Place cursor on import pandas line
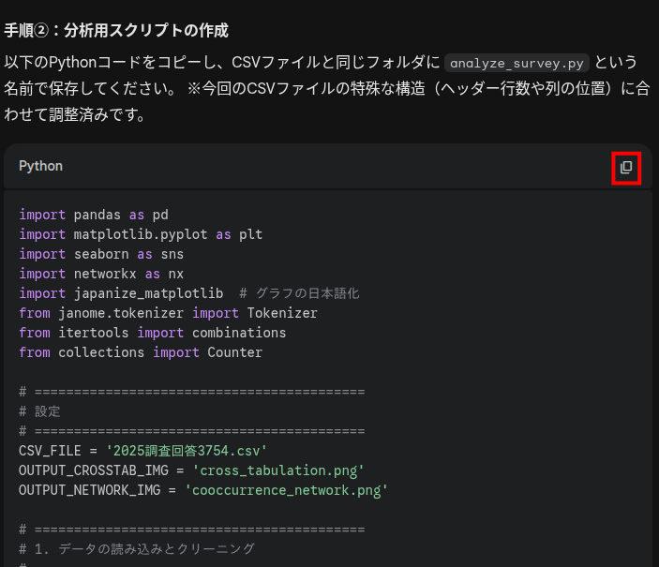 coord(94,215)
